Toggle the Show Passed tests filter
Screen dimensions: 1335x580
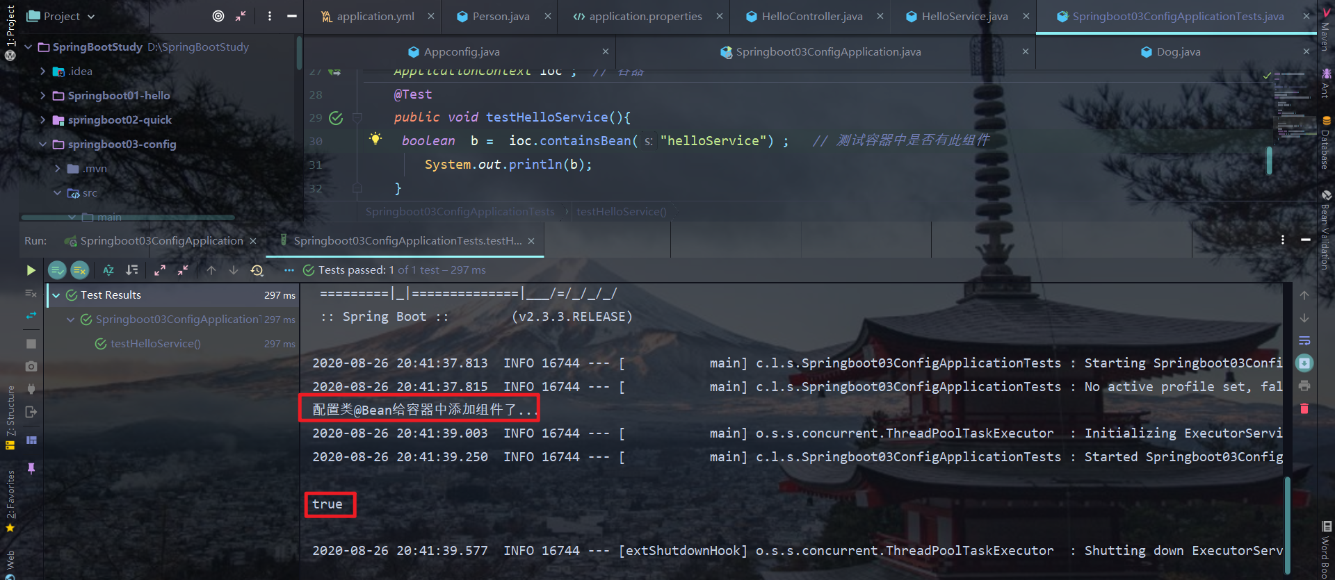coord(57,270)
